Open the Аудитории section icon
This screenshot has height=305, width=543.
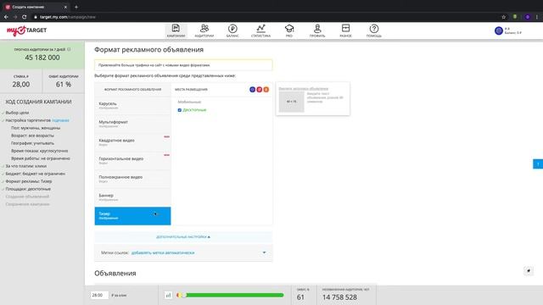204,28
